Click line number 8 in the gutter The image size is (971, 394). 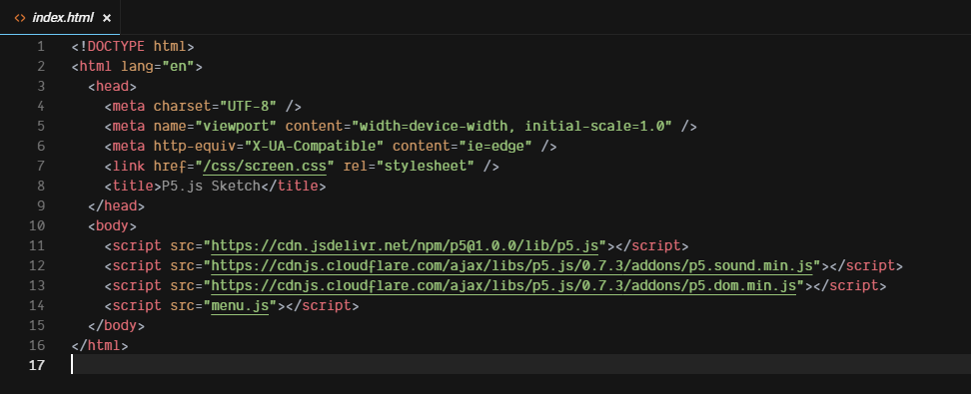tap(40, 187)
